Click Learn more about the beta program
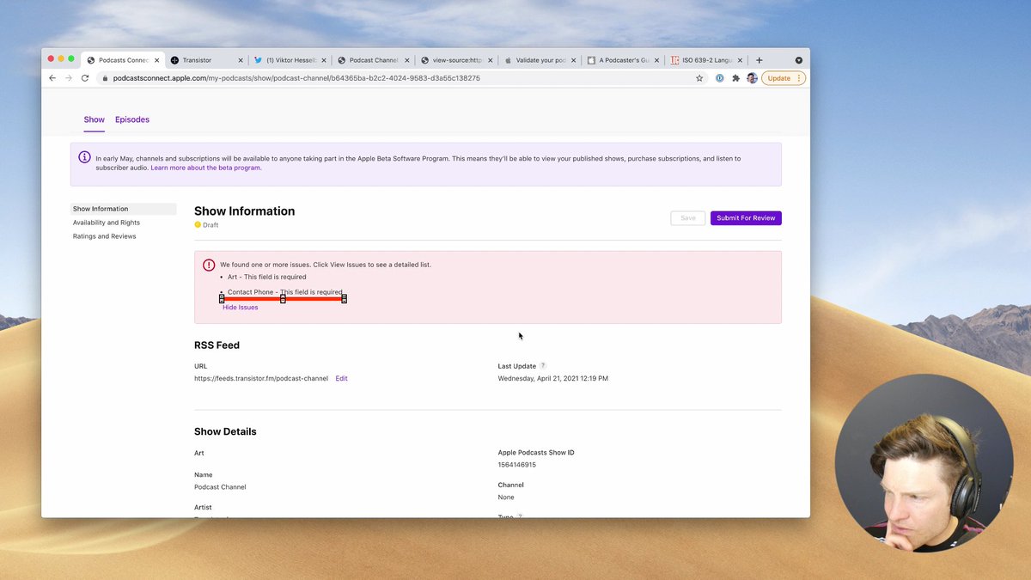 pyautogui.click(x=206, y=168)
